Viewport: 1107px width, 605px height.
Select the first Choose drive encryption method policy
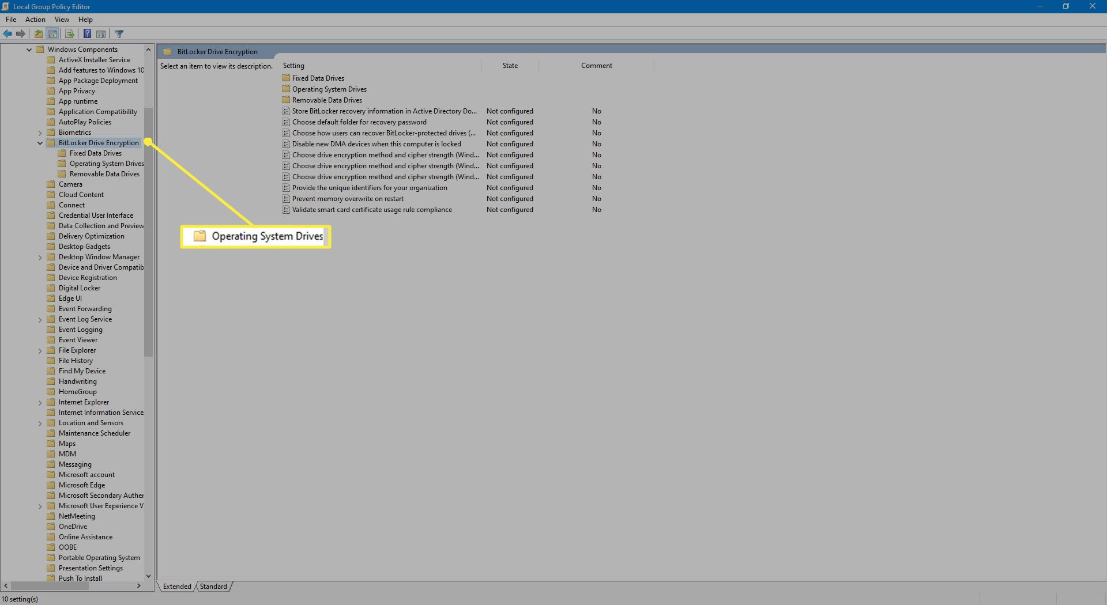(385, 155)
